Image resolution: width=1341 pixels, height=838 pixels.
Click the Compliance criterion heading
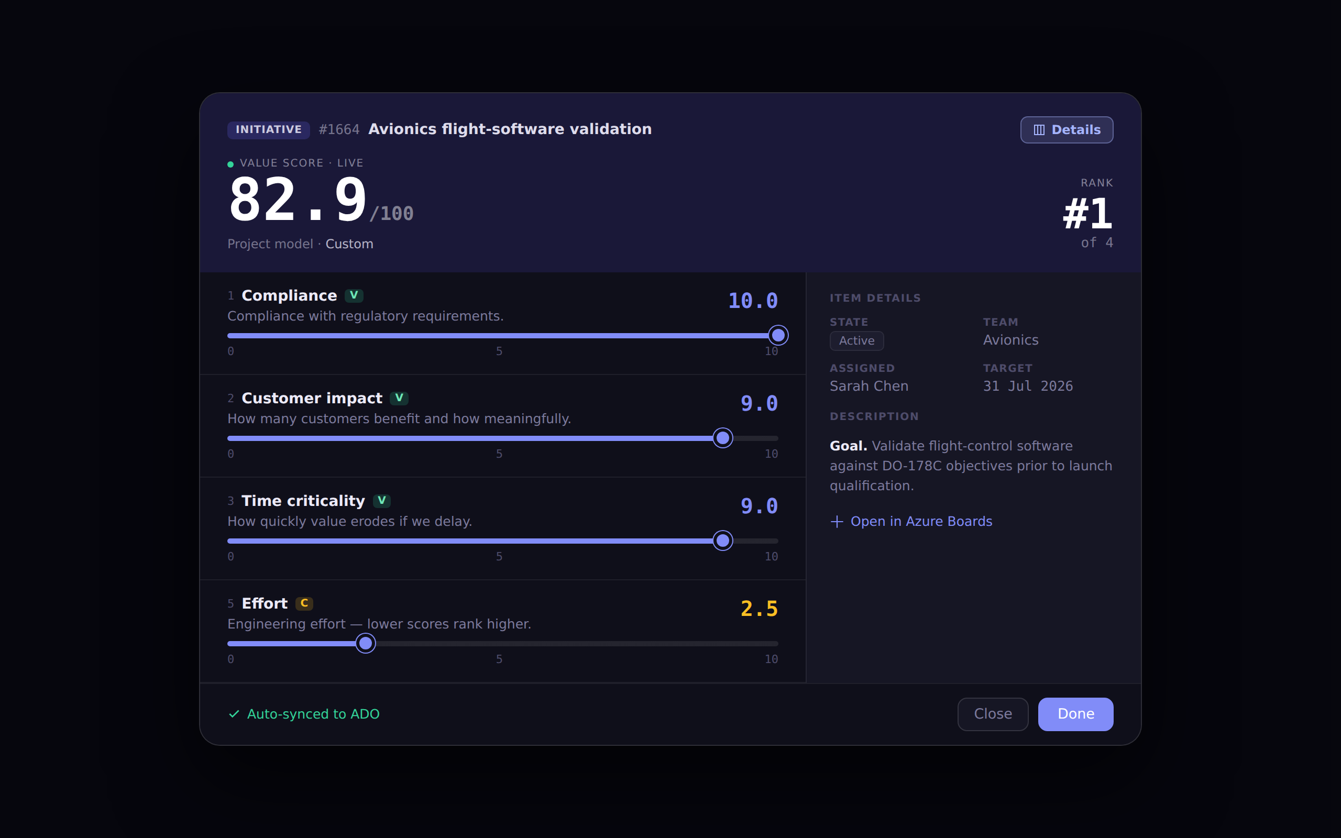(289, 295)
